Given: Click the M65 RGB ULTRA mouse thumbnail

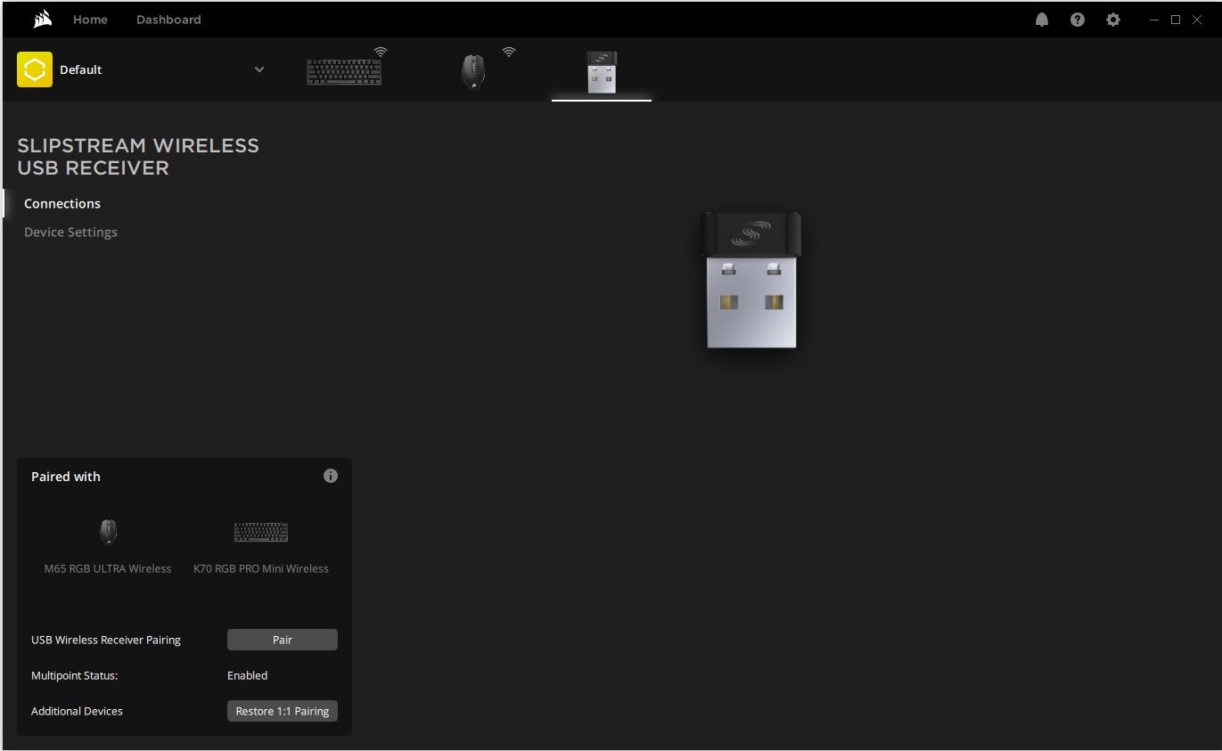Looking at the screenshot, I should click(108, 532).
